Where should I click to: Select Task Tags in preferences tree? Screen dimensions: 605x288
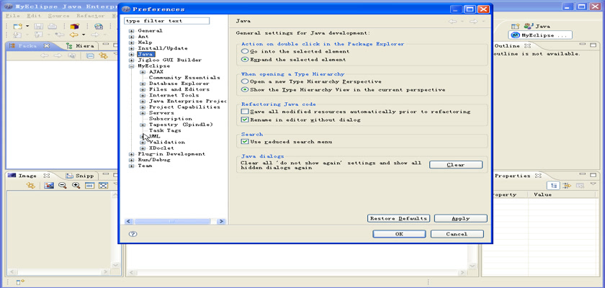coord(165,130)
